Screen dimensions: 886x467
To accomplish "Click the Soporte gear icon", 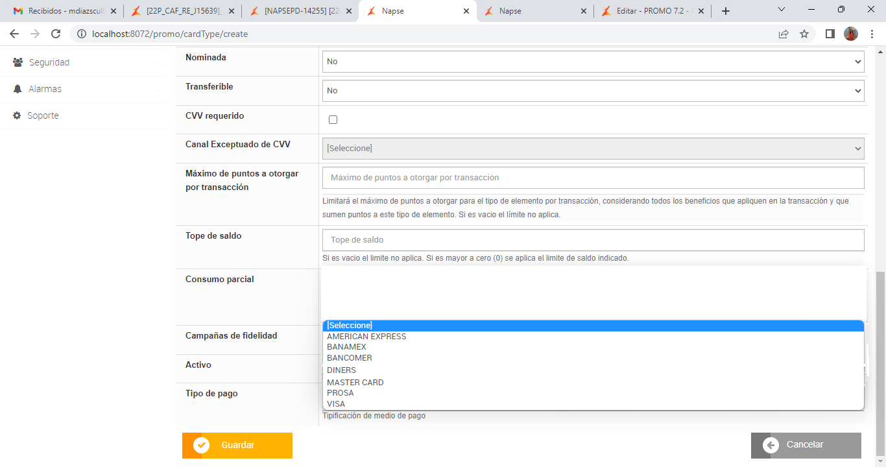I will pyautogui.click(x=18, y=115).
